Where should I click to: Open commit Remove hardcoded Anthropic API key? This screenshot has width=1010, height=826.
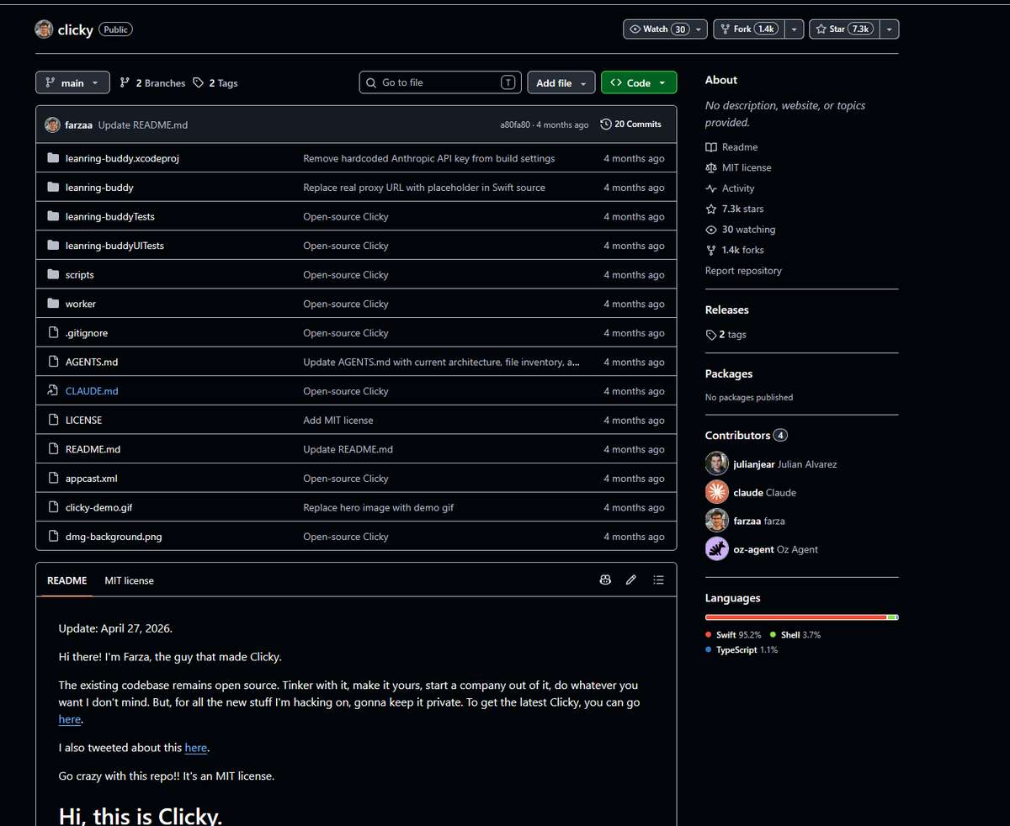429,159
